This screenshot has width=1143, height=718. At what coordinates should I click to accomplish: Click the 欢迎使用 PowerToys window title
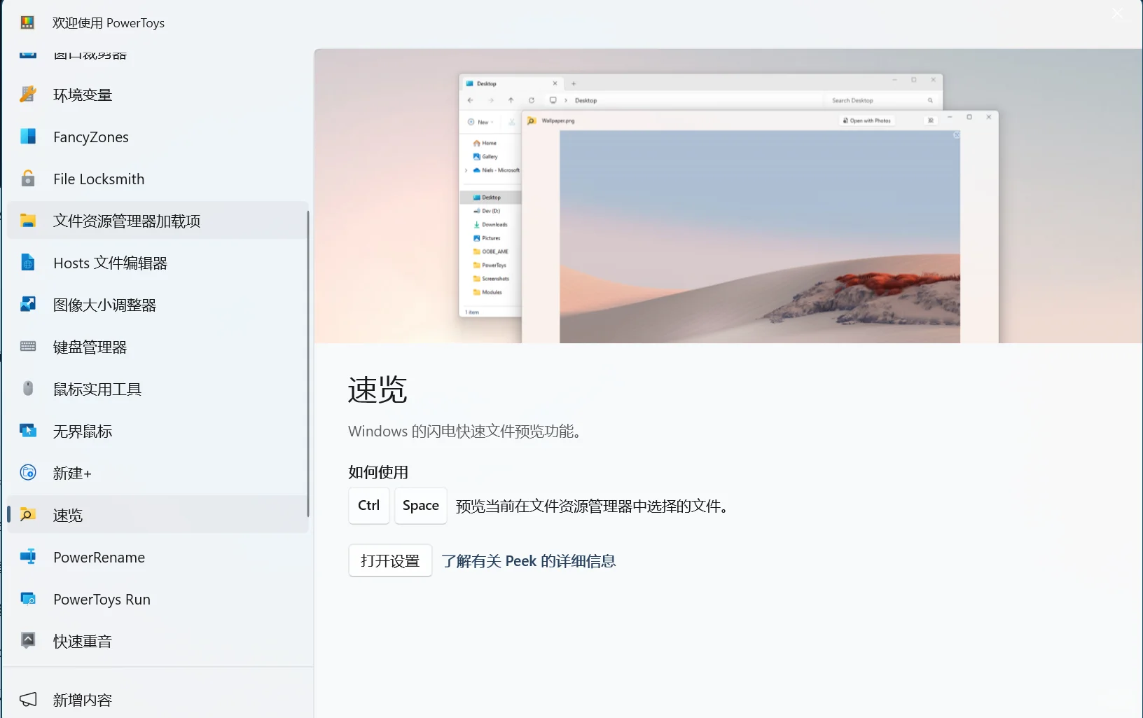(109, 23)
